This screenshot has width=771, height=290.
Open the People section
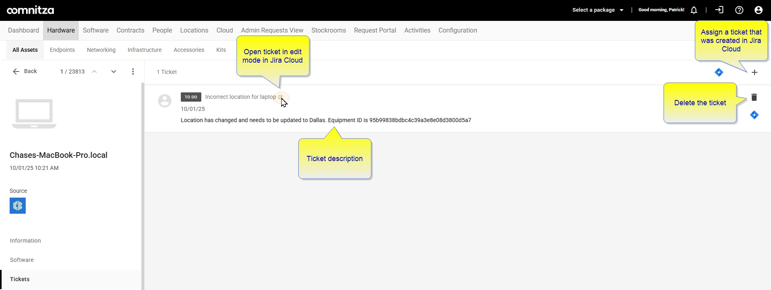pos(162,31)
